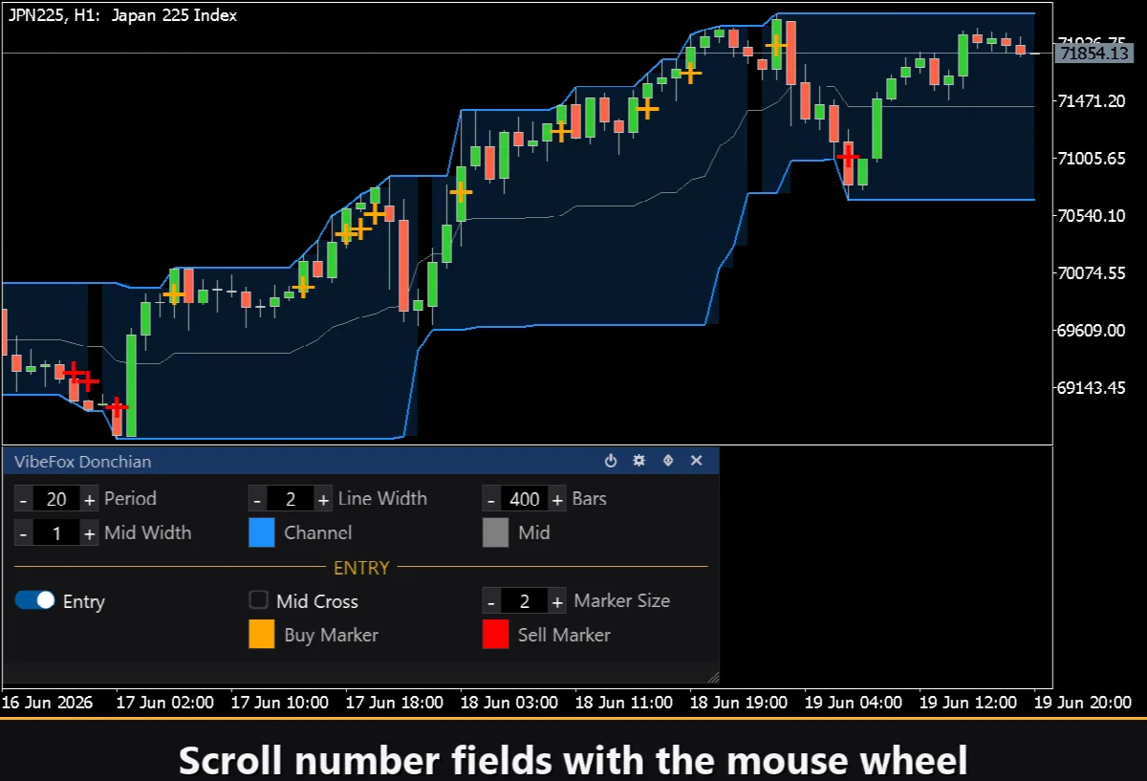This screenshot has width=1147, height=781.
Task: Increase the Period value with plus button
Action: (89, 499)
